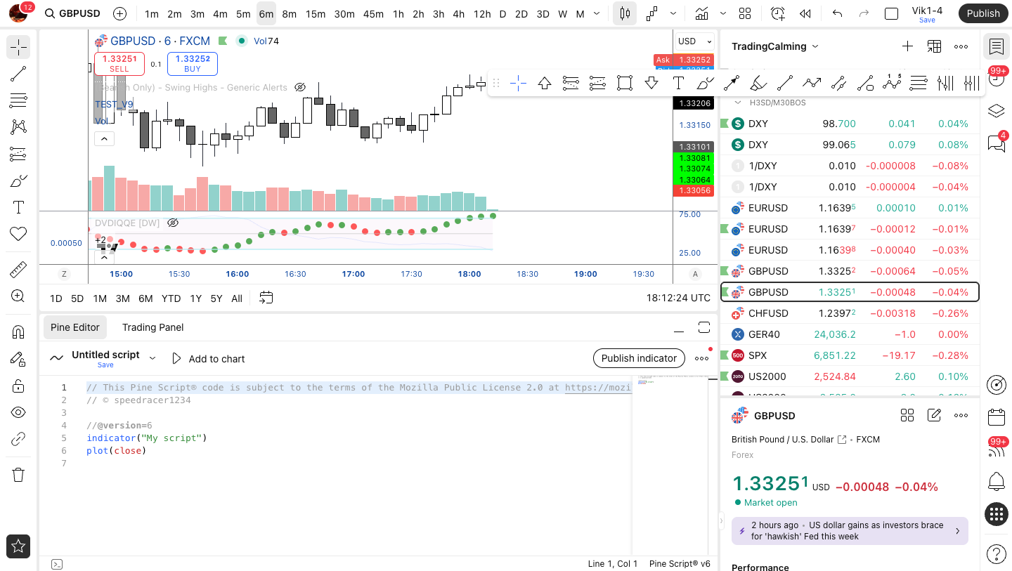The height and width of the screenshot is (571, 1012).
Task: Select the ruler measure tool
Action: pyautogui.click(x=18, y=270)
